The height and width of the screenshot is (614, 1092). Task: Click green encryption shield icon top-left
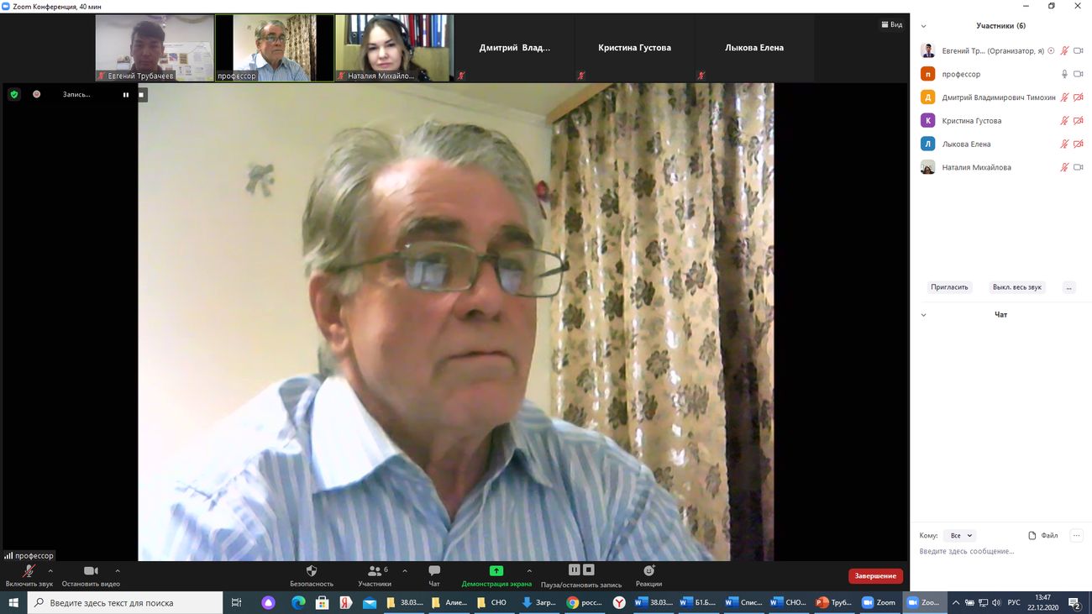tap(14, 95)
